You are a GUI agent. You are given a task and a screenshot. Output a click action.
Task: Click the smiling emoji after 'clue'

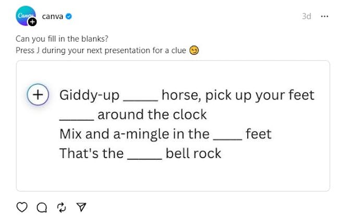[194, 51]
